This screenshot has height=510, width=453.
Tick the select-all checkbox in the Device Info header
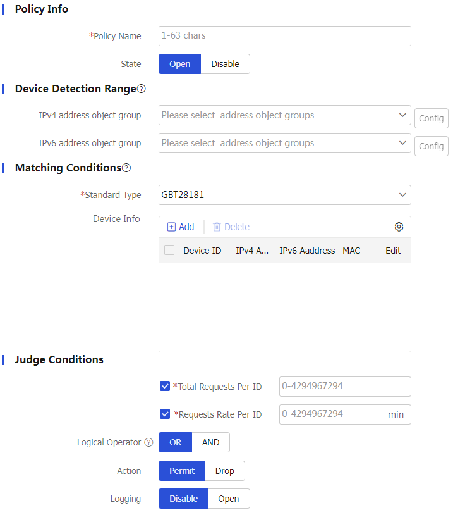point(169,251)
